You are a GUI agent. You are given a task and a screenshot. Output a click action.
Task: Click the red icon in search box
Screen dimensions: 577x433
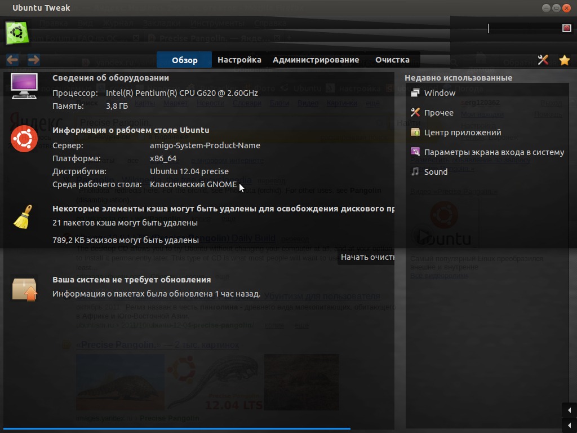(x=567, y=28)
